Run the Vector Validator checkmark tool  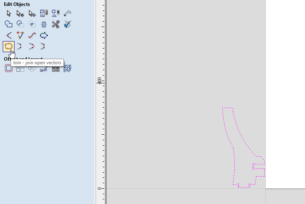coord(67,24)
